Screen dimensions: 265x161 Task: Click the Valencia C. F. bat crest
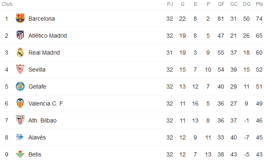[x=20, y=103]
